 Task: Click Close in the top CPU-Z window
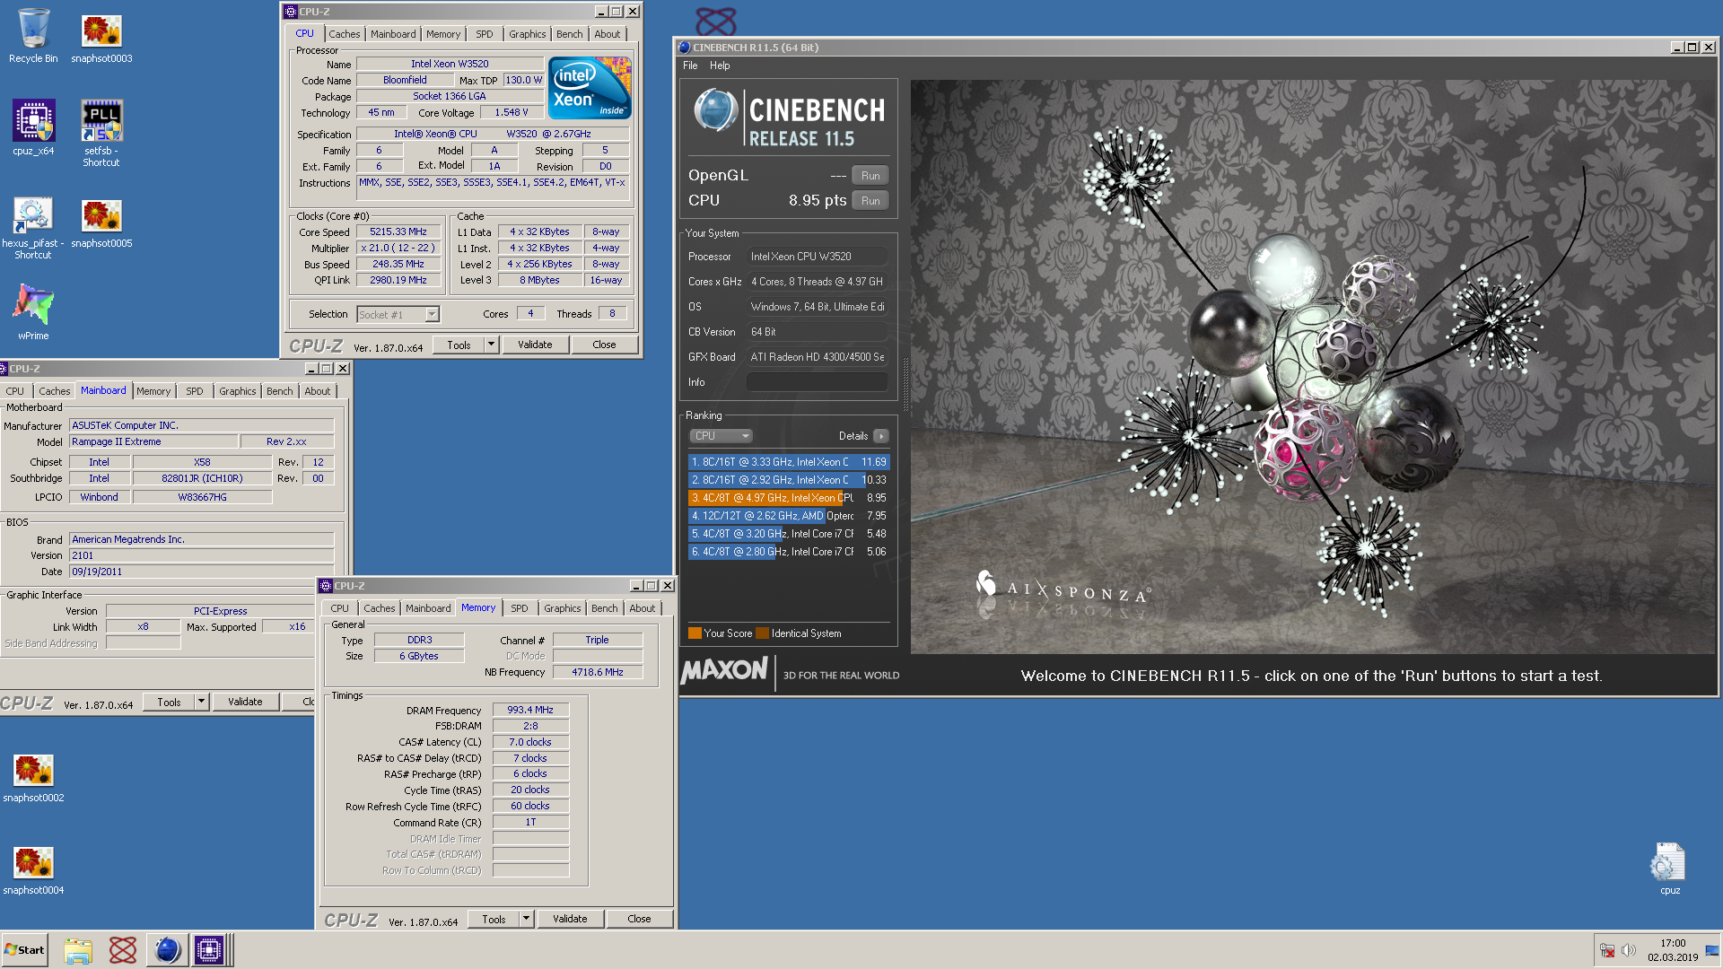tap(604, 345)
